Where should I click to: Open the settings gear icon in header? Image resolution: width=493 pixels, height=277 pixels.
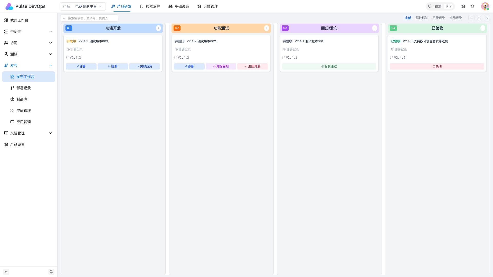(463, 6)
